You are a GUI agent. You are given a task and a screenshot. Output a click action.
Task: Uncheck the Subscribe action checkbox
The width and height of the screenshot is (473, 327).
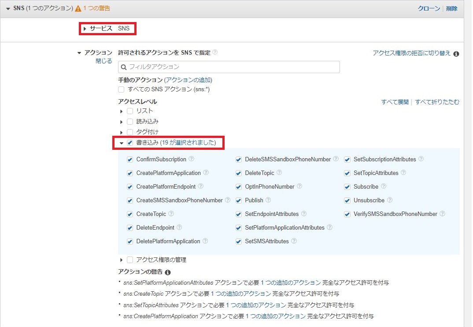347,187
